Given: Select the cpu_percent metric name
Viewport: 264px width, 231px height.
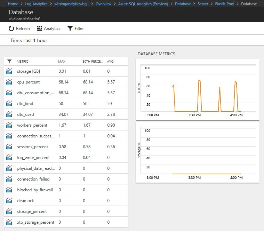Looking at the screenshot, I should 28,82.
